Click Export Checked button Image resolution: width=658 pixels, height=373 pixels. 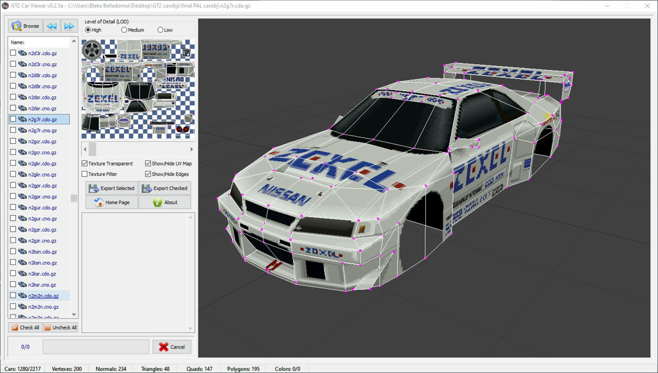[x=164, y=188]
